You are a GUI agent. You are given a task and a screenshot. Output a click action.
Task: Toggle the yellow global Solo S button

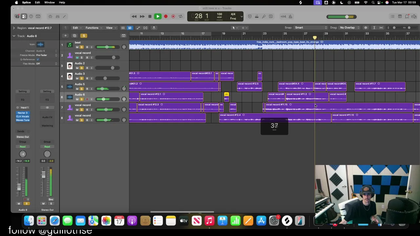click(84, 36)
